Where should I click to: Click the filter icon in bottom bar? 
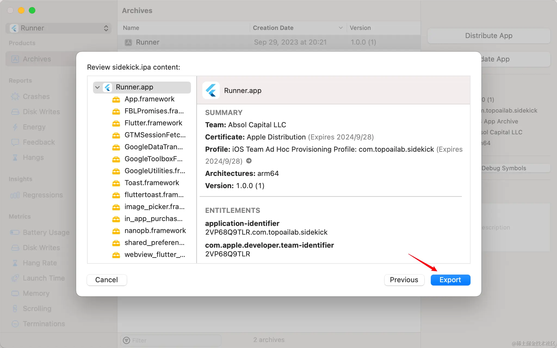click(126, 340)
